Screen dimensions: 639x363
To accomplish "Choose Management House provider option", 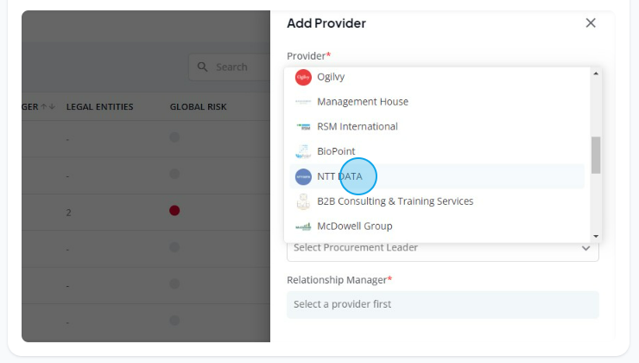I will (437, 102).
